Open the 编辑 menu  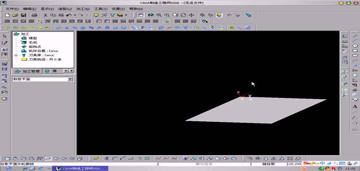pos(30,9)
